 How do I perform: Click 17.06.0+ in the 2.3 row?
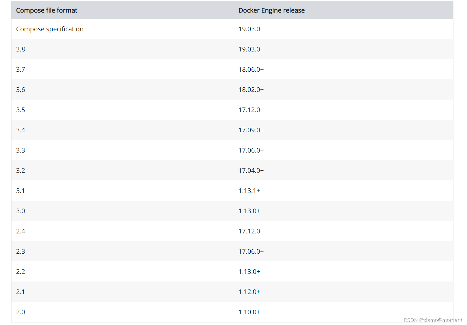[x=251, y=251]
